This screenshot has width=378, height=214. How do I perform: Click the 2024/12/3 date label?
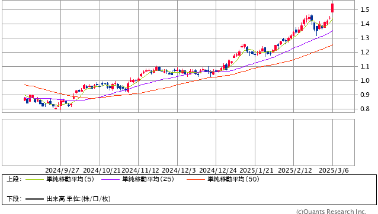(179, 170)
